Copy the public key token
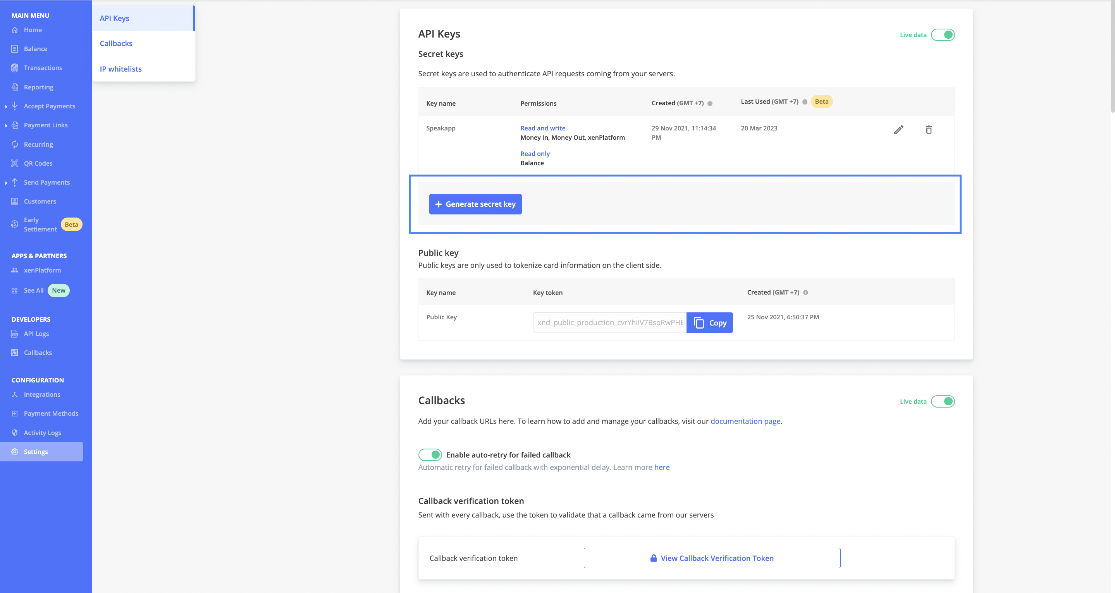Viewport: 1115px width, 593px height. click(x=709, y=322)
